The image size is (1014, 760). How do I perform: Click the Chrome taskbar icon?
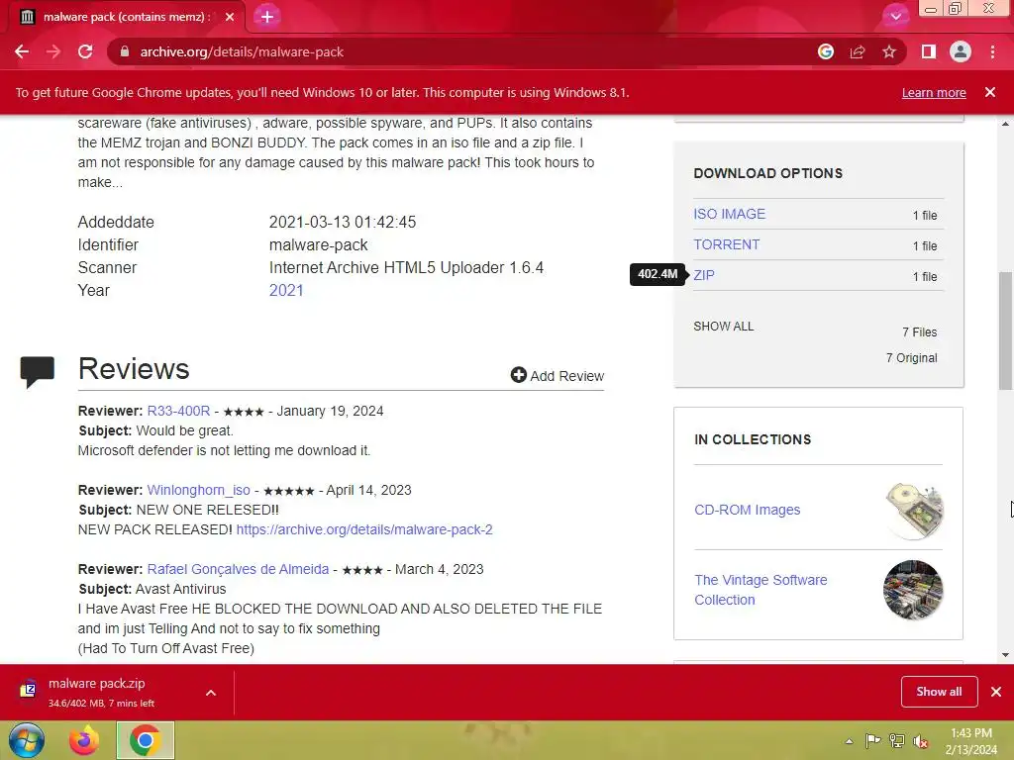(145, 740)
